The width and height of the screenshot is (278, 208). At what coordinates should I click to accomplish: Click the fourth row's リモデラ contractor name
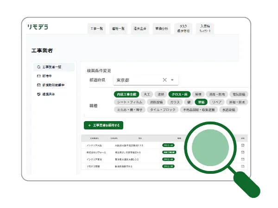click(x=93, y=166)
